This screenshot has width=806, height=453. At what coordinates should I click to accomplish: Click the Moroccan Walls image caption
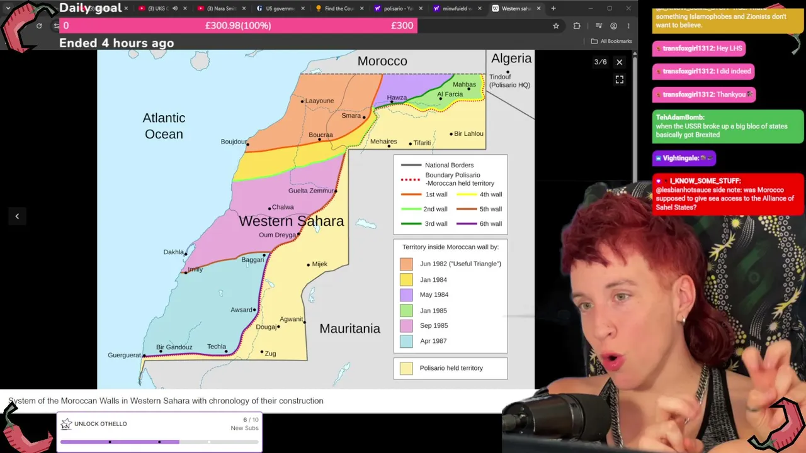coord(166,401)
